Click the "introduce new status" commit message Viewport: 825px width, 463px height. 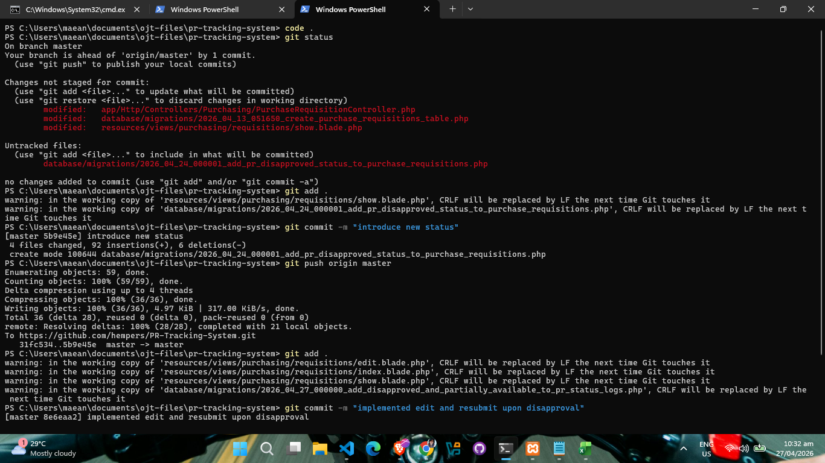(x=406, y=227)
